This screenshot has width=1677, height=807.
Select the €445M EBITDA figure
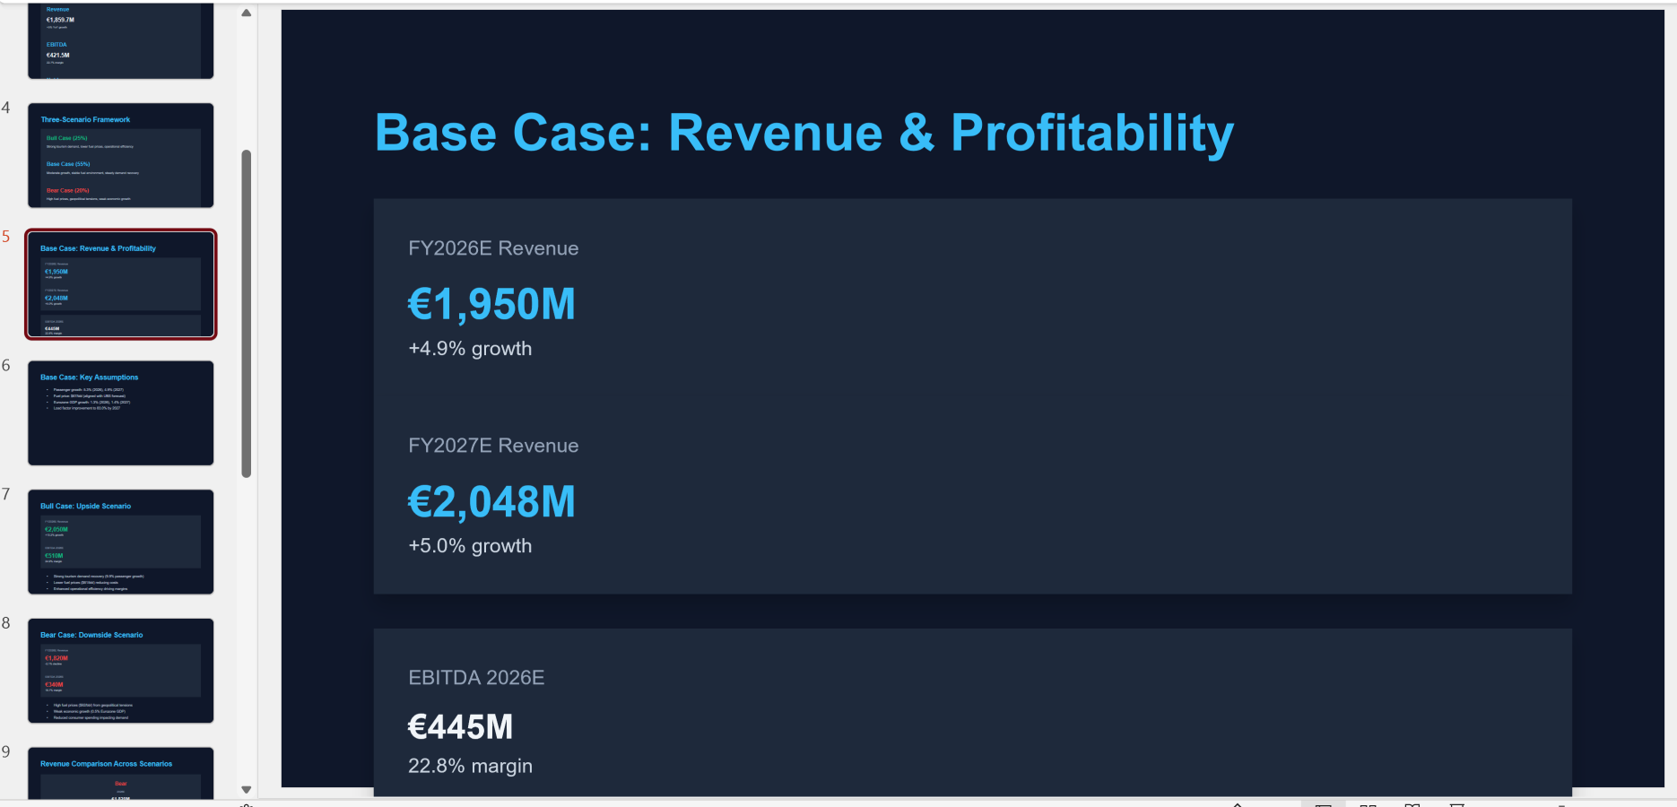click(x=460, y=726)
